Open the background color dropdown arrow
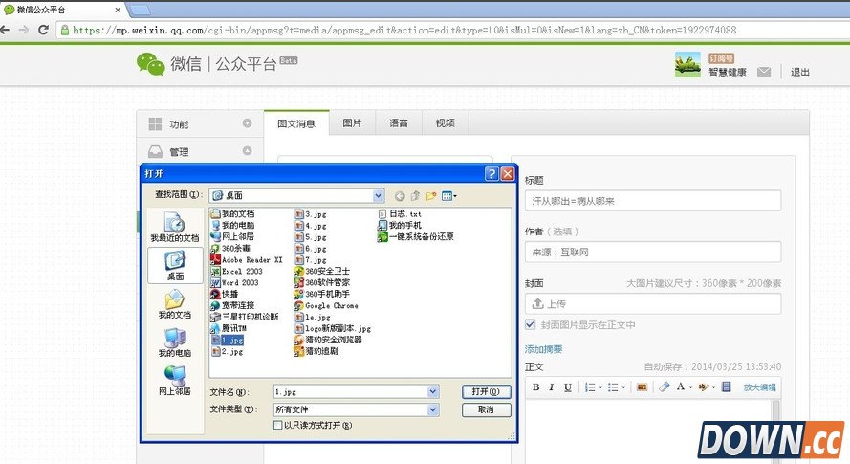Image resolution: width=850 pixels, height=464 pixels. click(x=713, y=387)
